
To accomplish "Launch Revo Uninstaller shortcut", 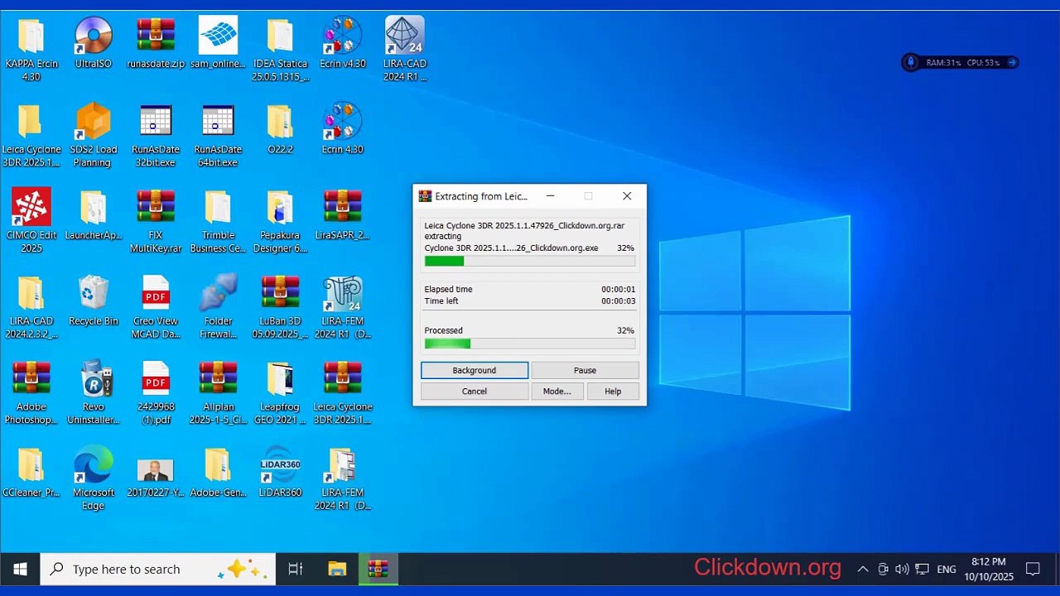I will point(94,392).
